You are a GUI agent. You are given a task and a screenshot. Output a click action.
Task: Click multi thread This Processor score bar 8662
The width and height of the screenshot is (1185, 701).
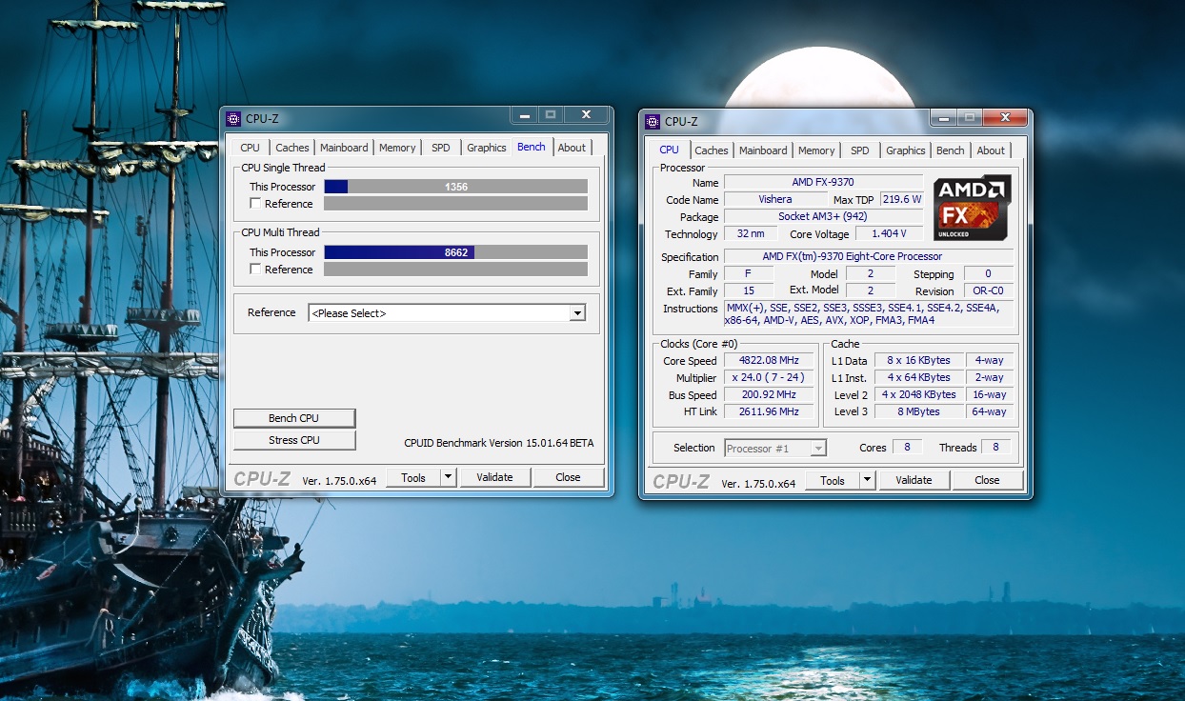(455, 252)
